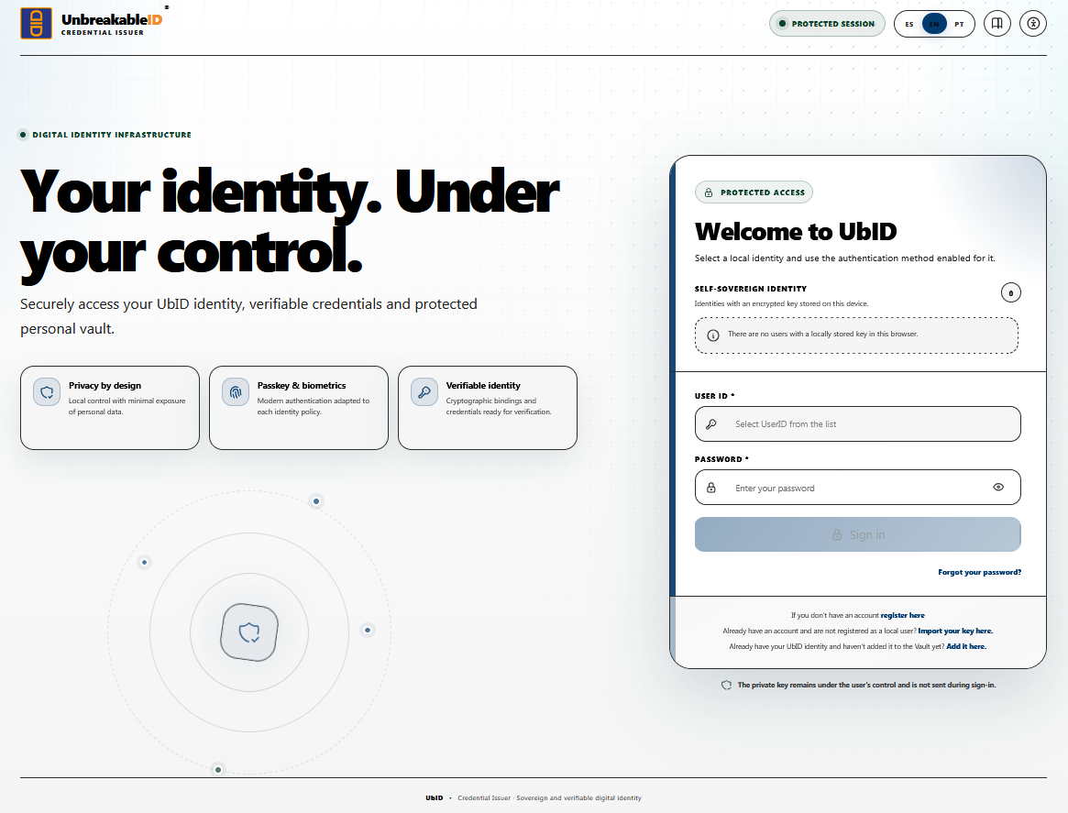Click the Verifiable identity key icon
1068x813 pixels.
pos(424,392)
